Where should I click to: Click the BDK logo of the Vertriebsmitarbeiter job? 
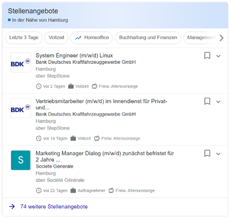[21, 108]
